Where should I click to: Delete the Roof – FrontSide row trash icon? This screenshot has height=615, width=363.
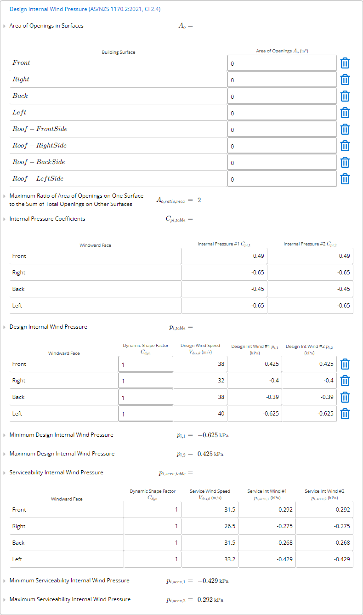[x=345, y=129]
